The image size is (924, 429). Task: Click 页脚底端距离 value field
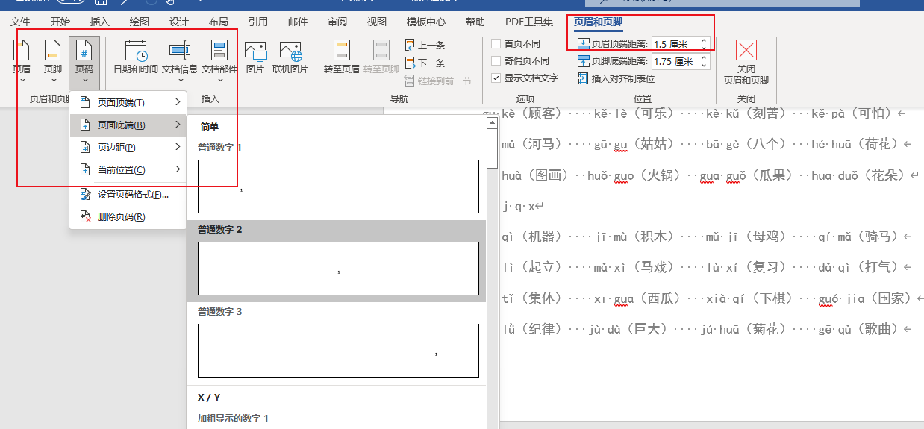pyautogui.click(x=675, y=61)
